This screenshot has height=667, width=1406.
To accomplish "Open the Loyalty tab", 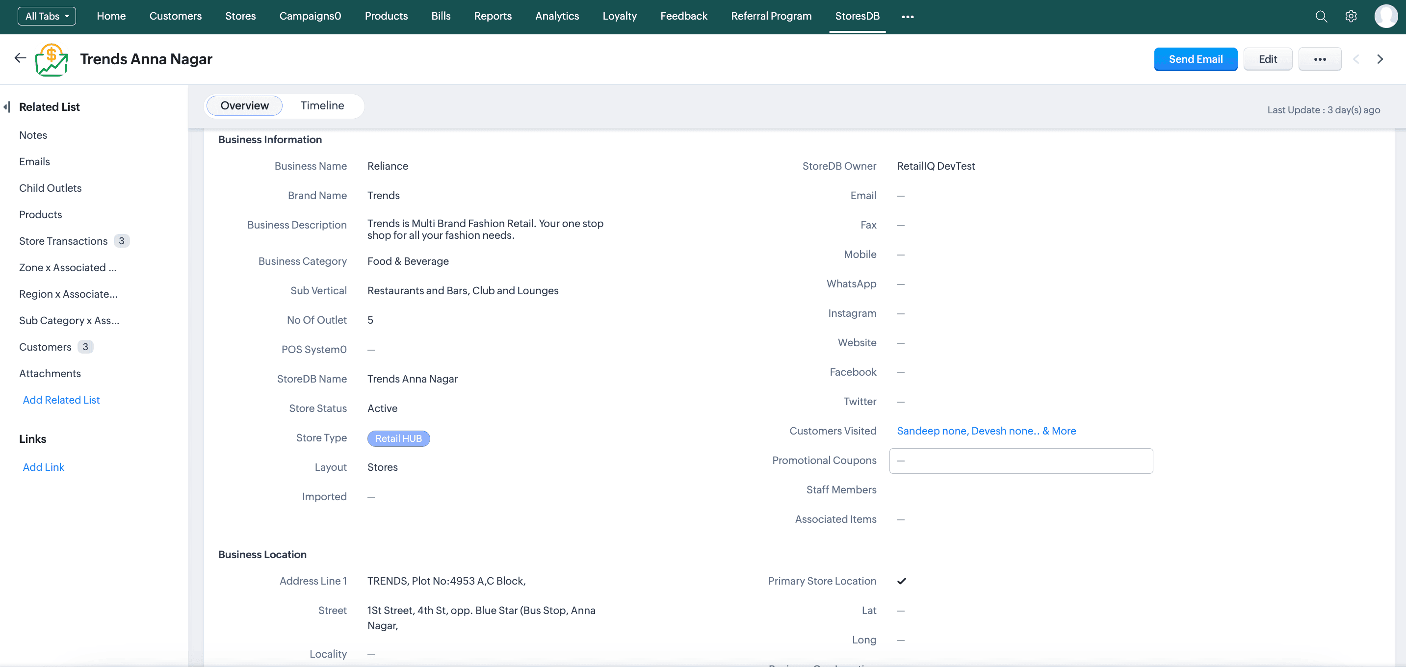I will point(620,16).
